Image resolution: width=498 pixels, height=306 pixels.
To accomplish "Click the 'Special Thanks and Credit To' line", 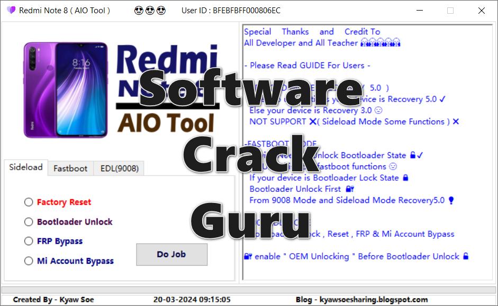I will pyautogui.click(x=312, y=32).
